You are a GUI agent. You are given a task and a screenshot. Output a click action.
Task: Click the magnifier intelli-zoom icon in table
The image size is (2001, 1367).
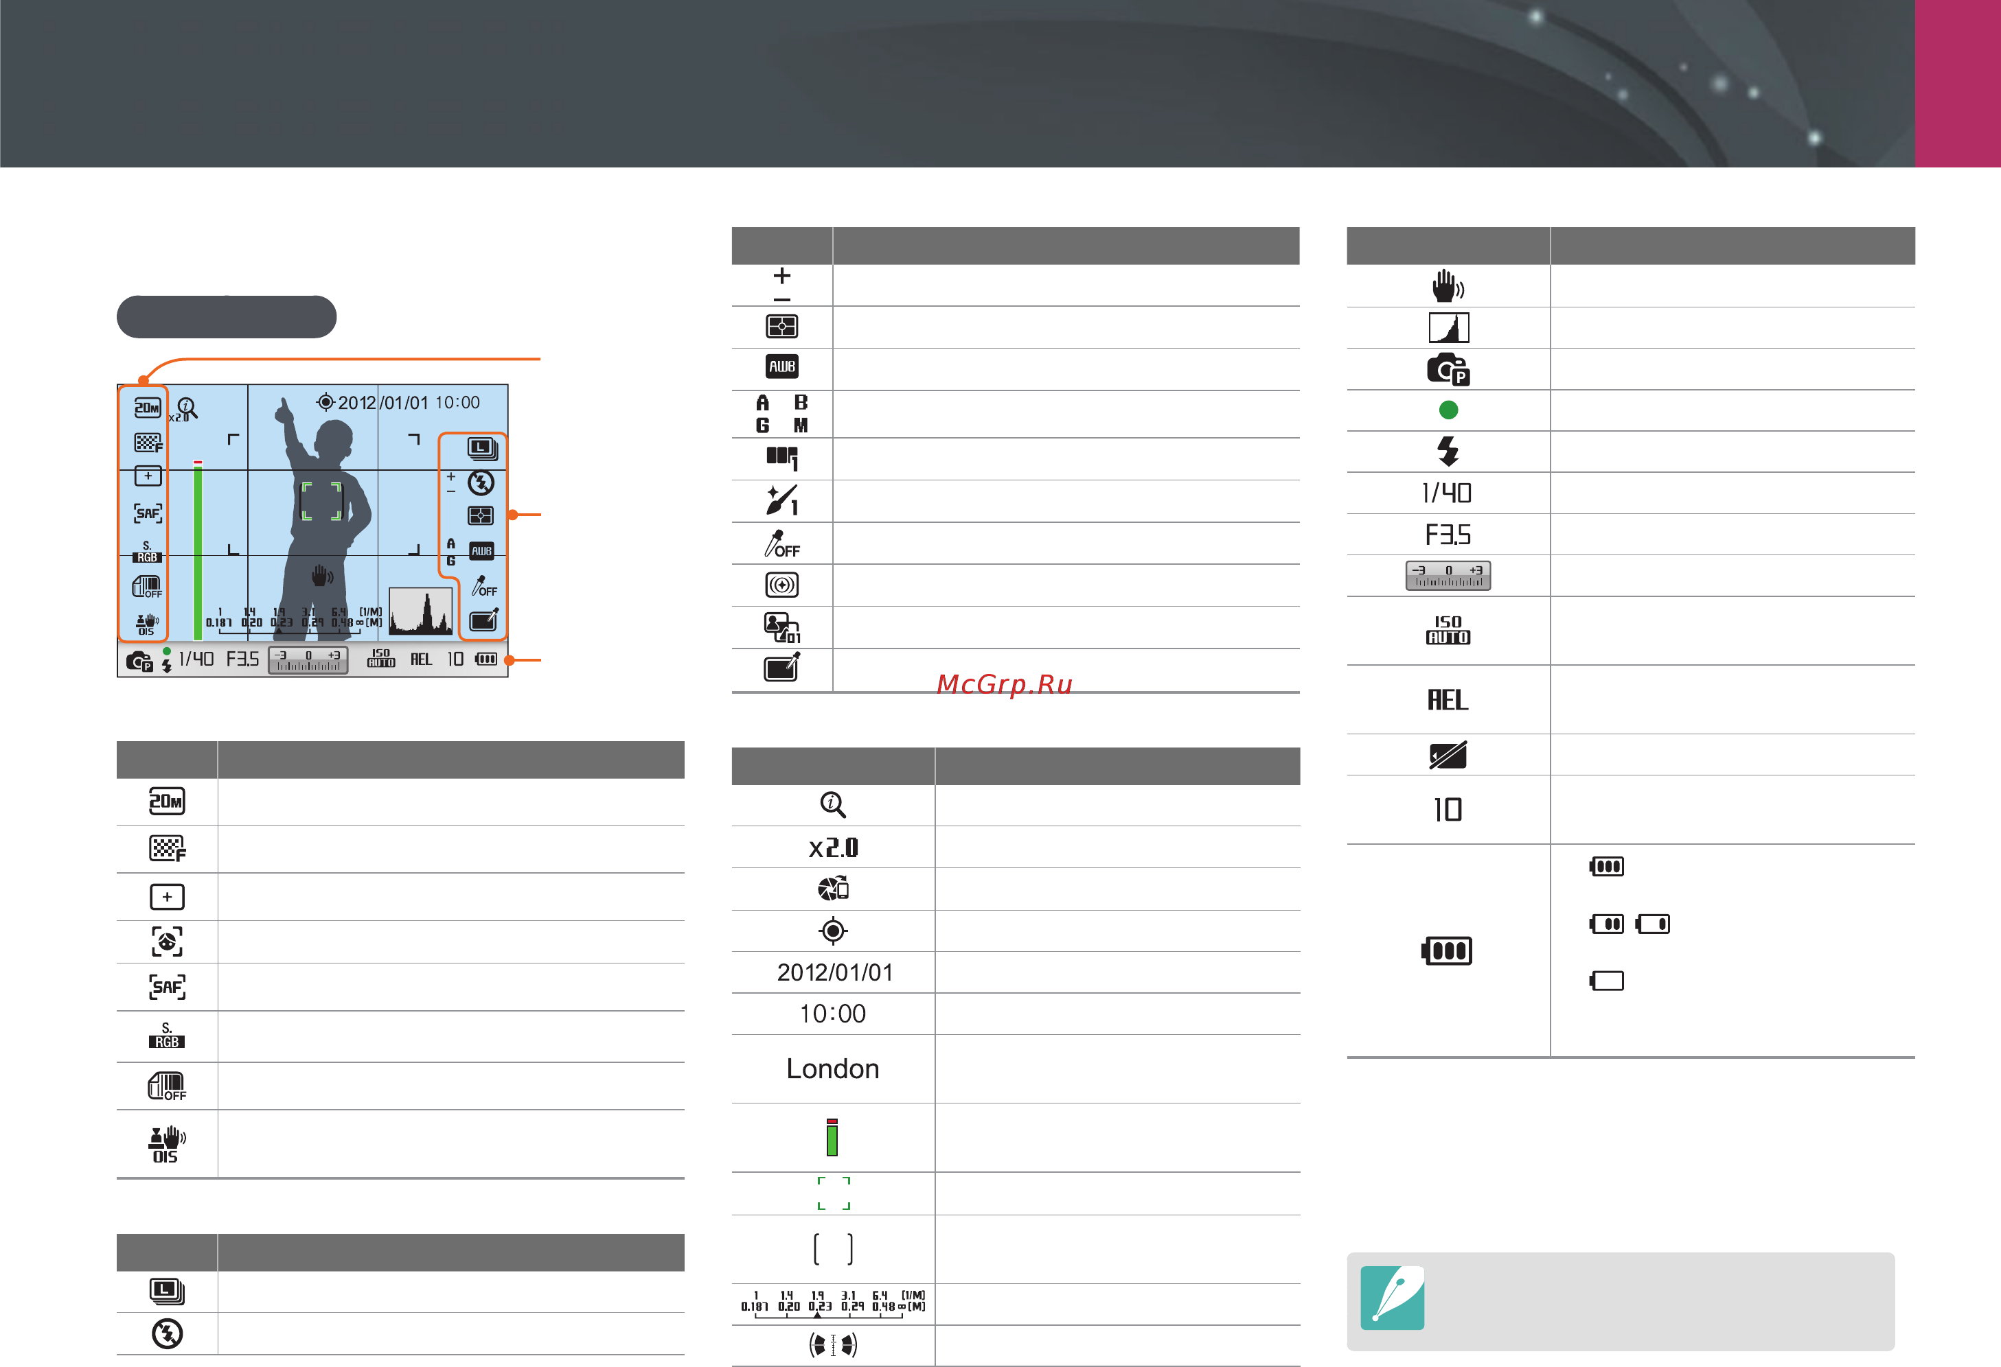[832, 804]
